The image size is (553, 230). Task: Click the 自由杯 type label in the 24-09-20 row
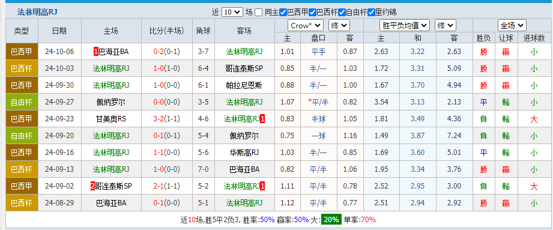[22, 136]
